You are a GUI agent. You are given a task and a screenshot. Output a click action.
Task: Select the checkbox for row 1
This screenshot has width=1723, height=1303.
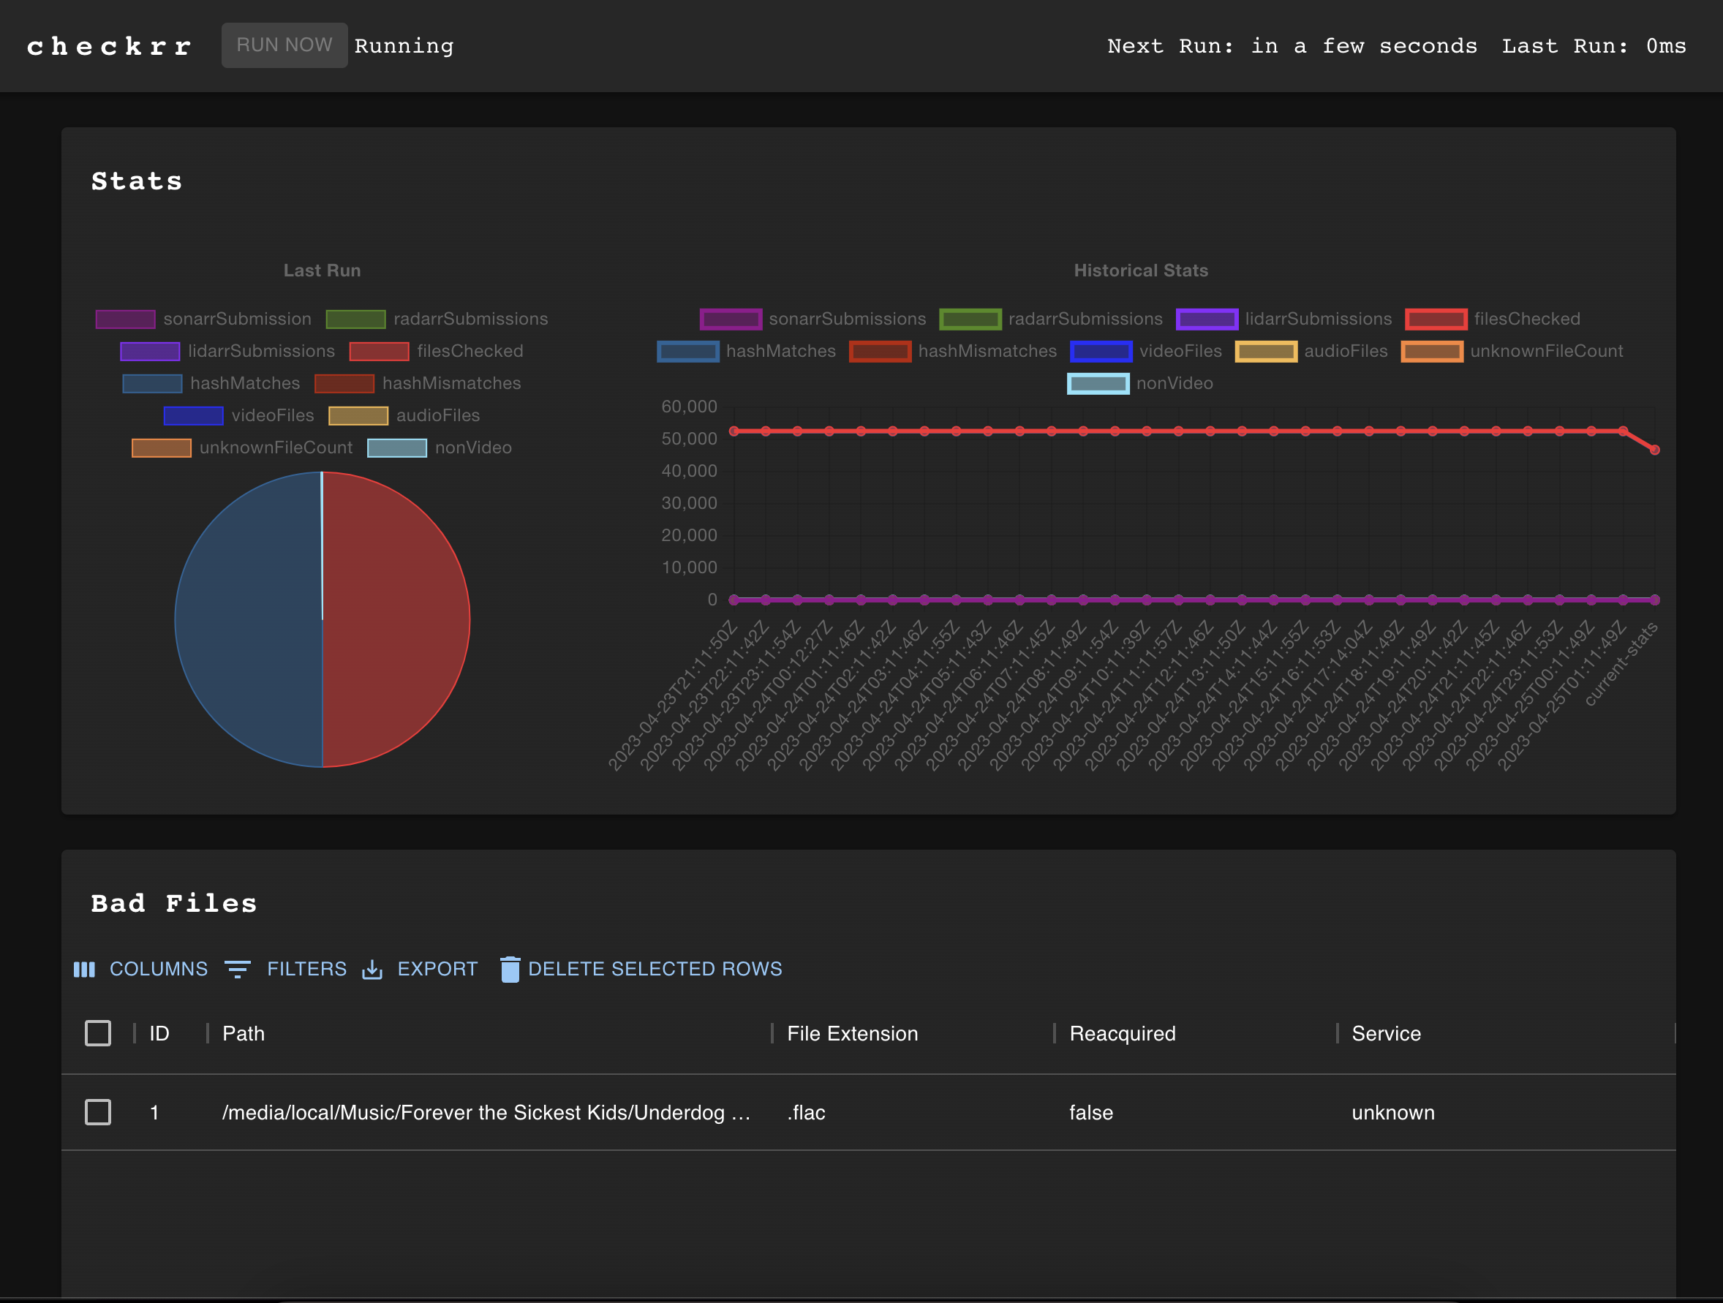pyautogui.click(x=98, y=1112)
